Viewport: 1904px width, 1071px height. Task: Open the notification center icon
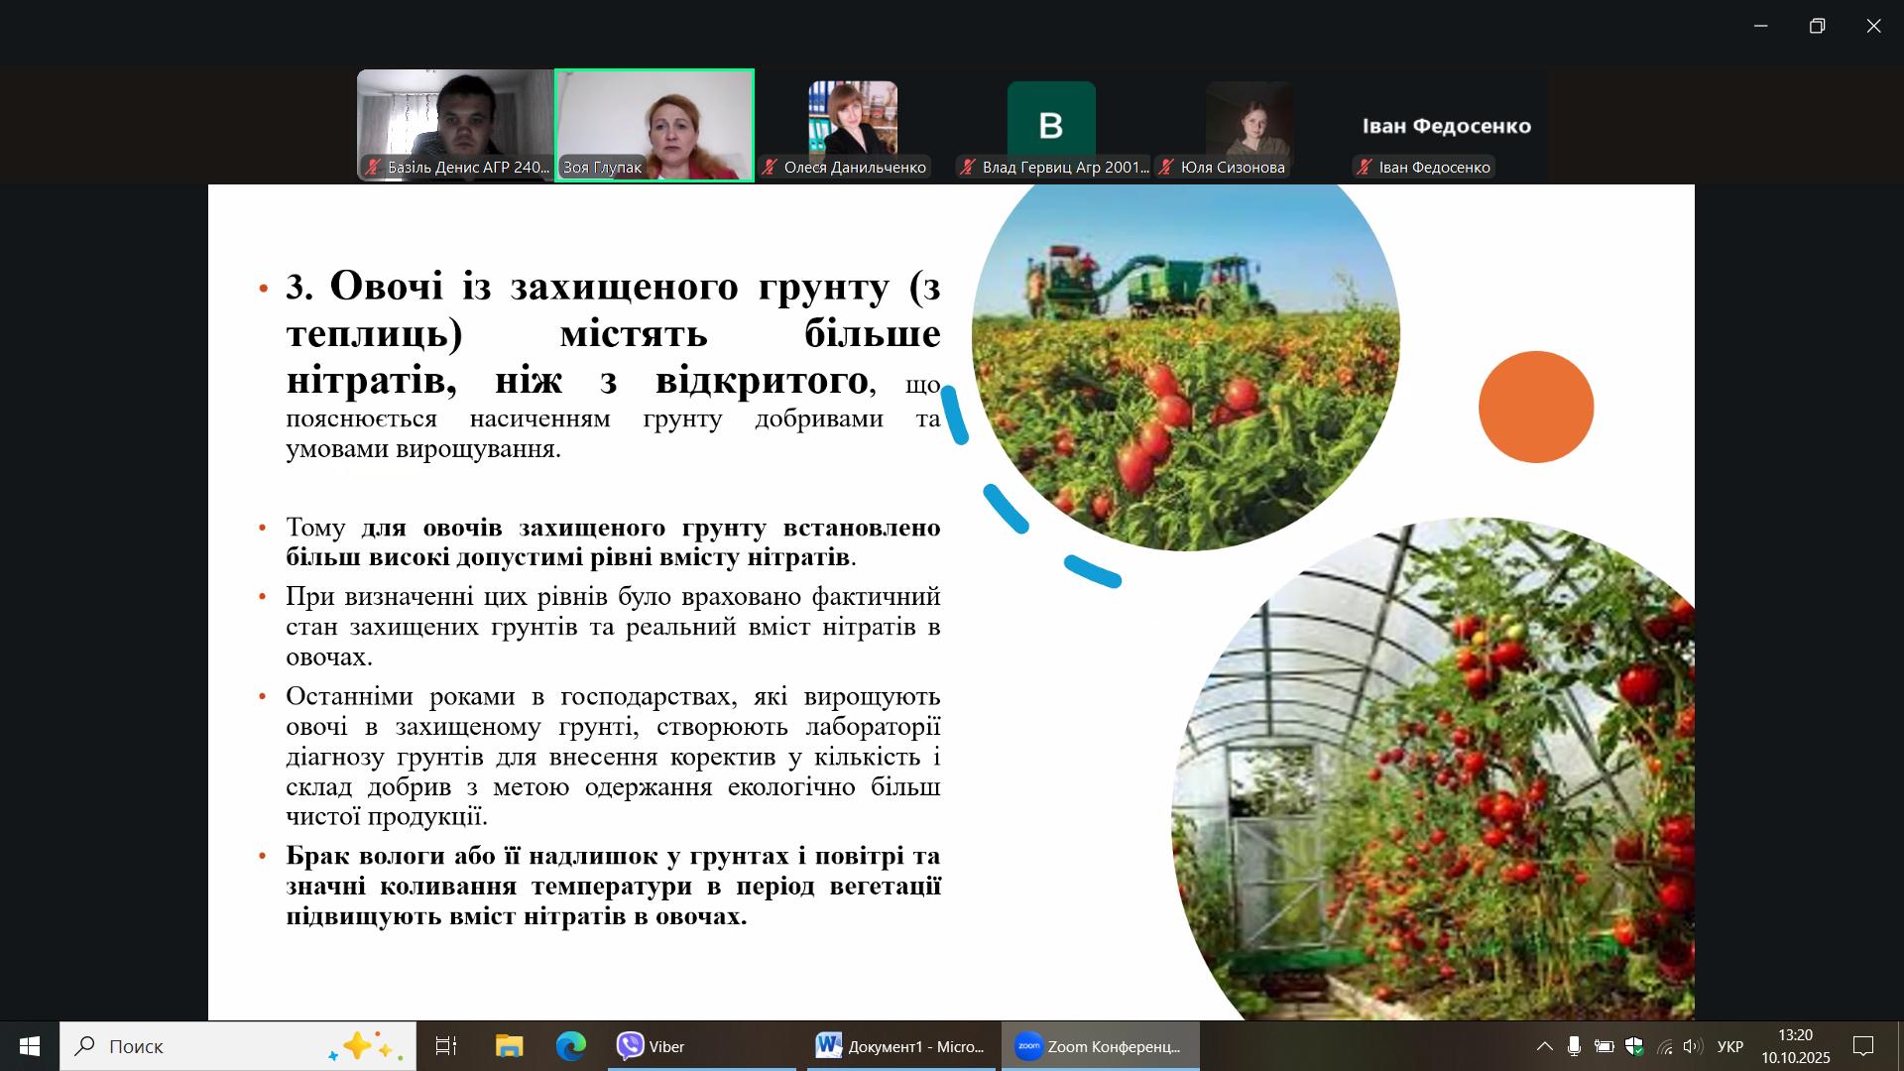(x=1863, y=1046)
